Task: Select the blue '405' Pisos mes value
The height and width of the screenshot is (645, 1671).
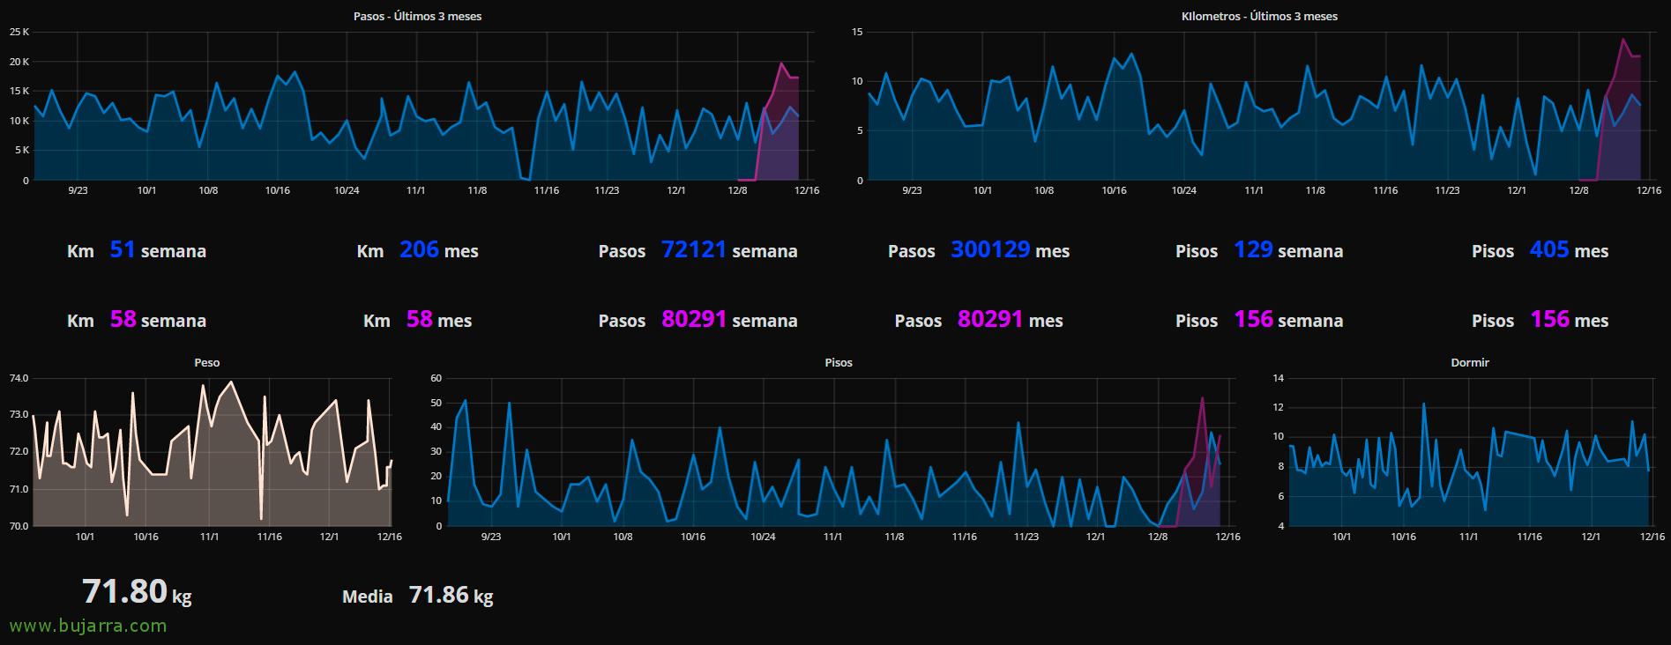Action: [1549, 250]
